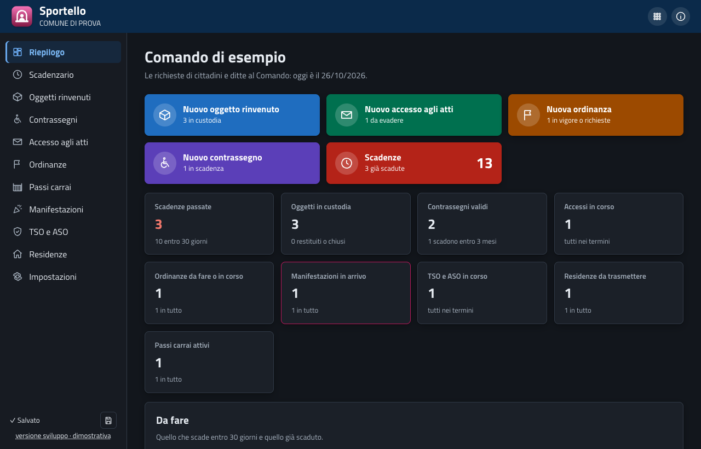701x449 pixels.
Task: Click the wheelchair icon beside Contrassegni
Action: (x=18, y=119)
